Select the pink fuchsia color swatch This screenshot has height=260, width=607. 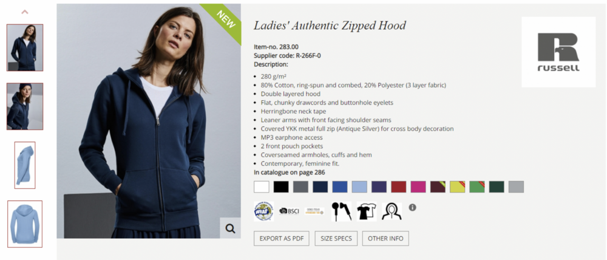click(x=418, y=186)
